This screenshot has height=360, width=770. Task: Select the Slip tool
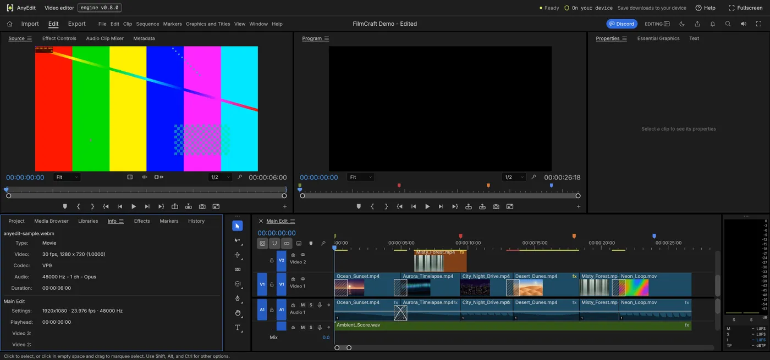coord(238,284)
